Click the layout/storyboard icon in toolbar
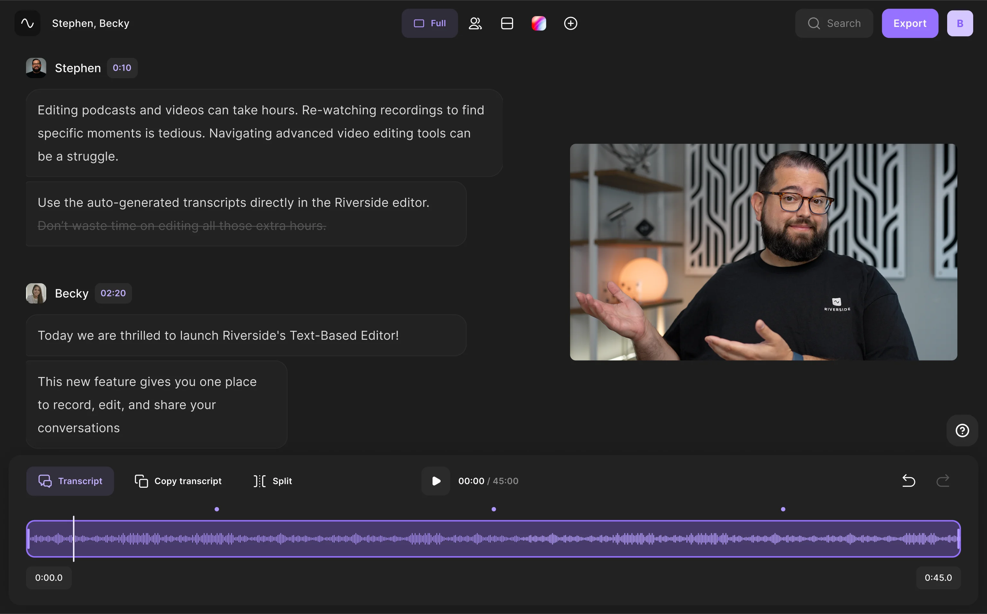Image resolution: width=987 pixels, height=614 pixels. pyautogui.click(x=508, y=23)
